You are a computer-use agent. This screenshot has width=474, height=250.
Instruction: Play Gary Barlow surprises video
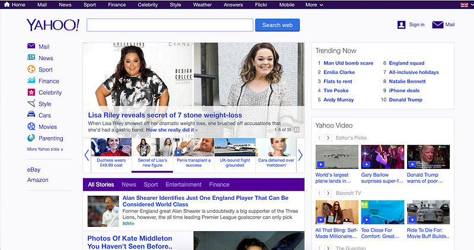tap(382, 157)
